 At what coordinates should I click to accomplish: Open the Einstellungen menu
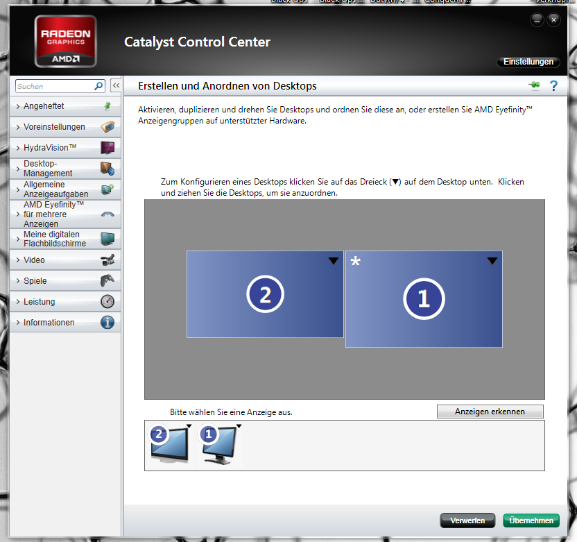[528, 62]
